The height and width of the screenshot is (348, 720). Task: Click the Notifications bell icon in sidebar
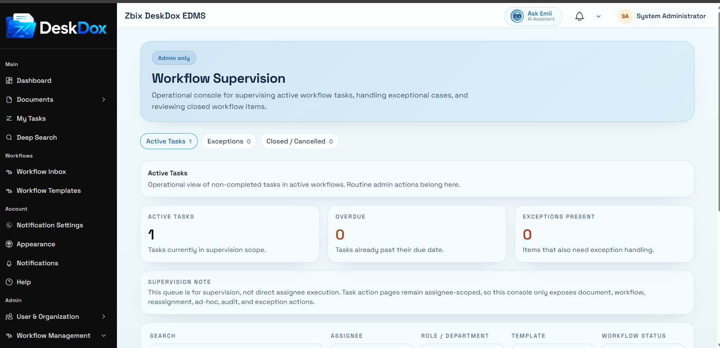pyautogui.click(x=9, y=263)
